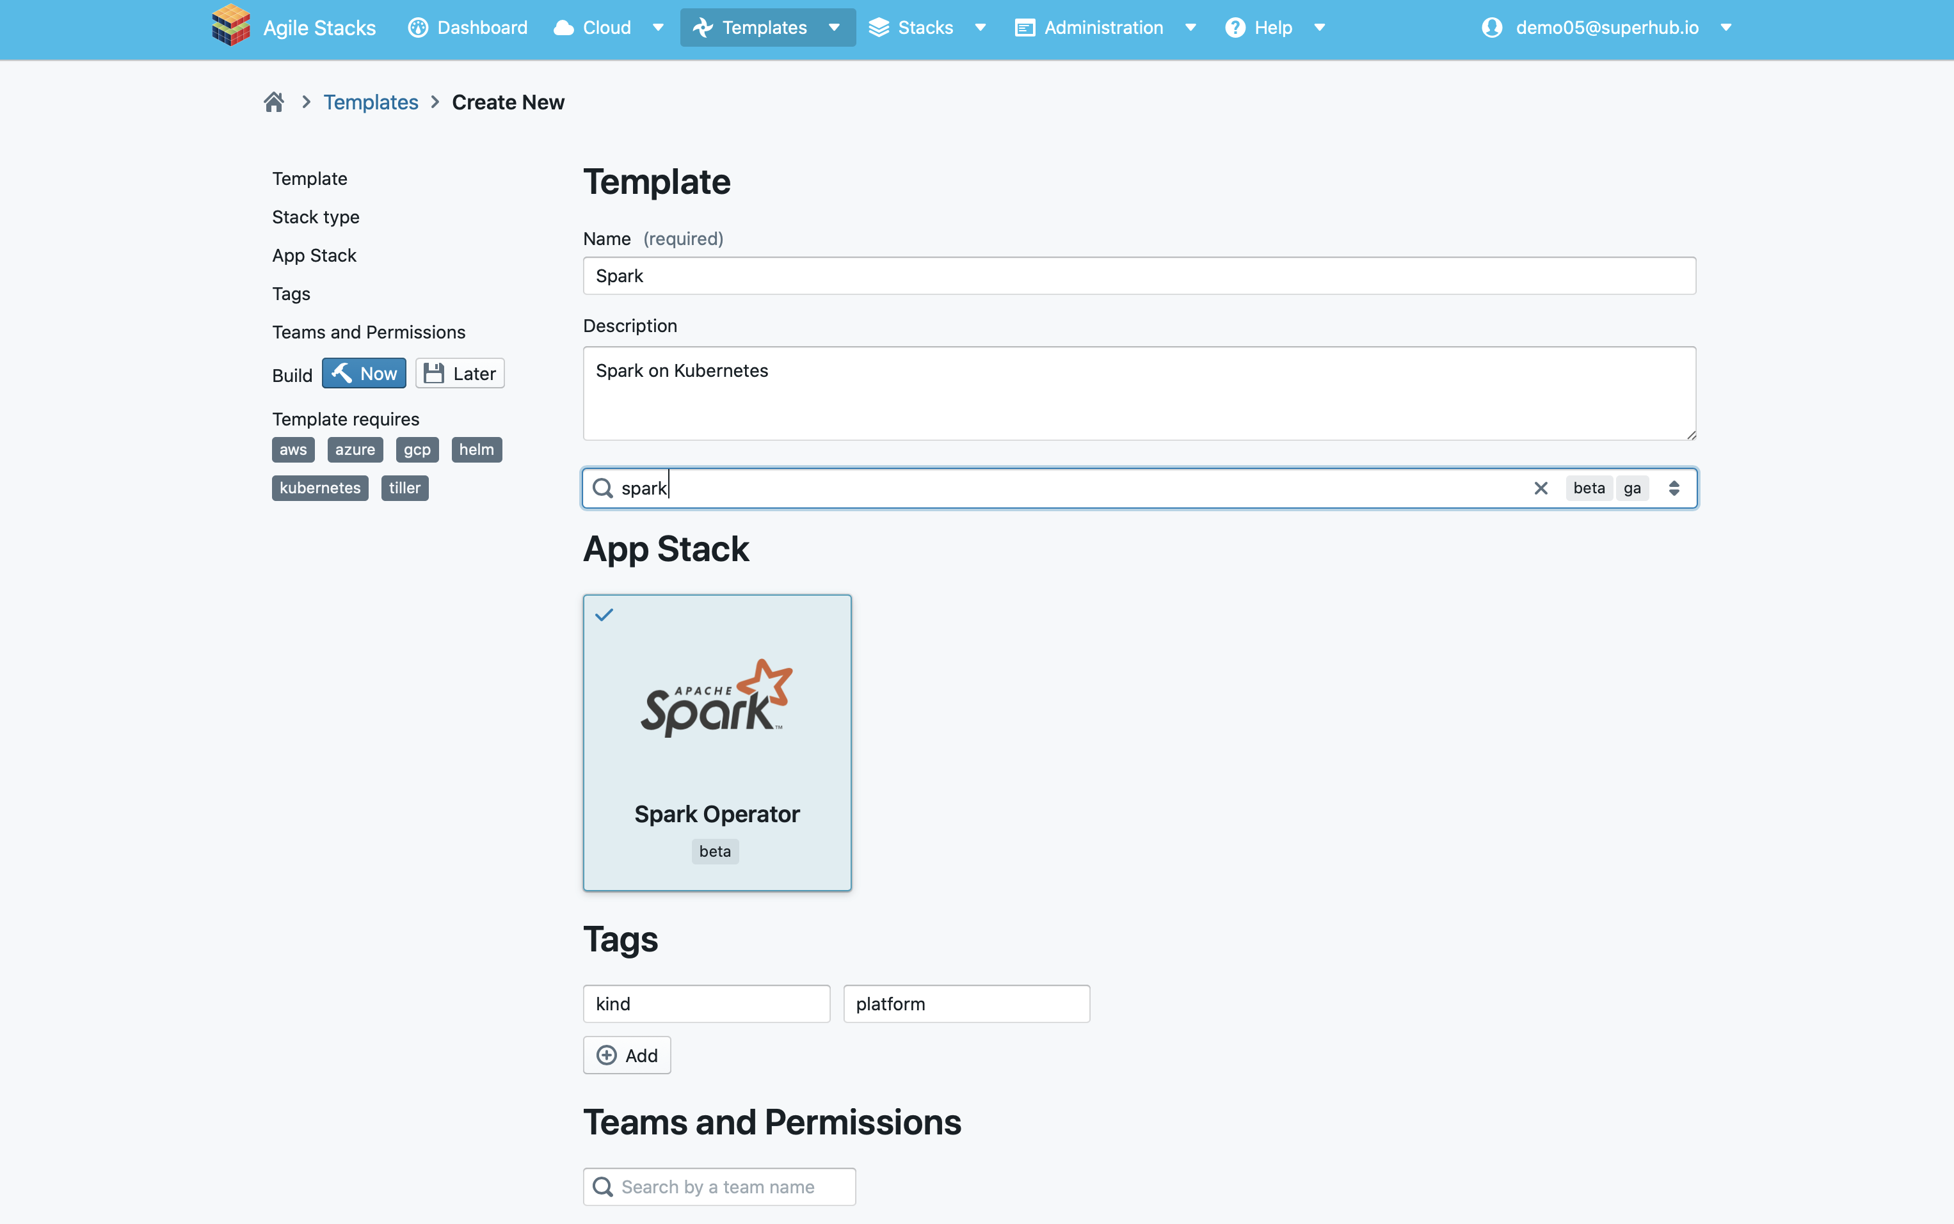Jump to Tags section in sidebar
The height and width of the screenshot is (1224, 1954).
(291, 294)
